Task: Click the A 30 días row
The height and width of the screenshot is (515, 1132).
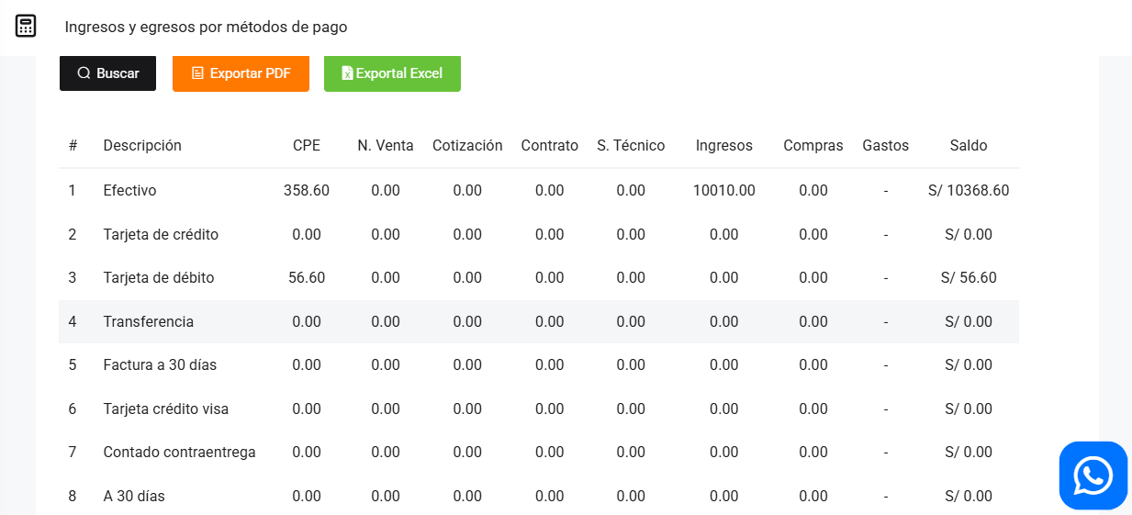Action: tap(134, 496)
